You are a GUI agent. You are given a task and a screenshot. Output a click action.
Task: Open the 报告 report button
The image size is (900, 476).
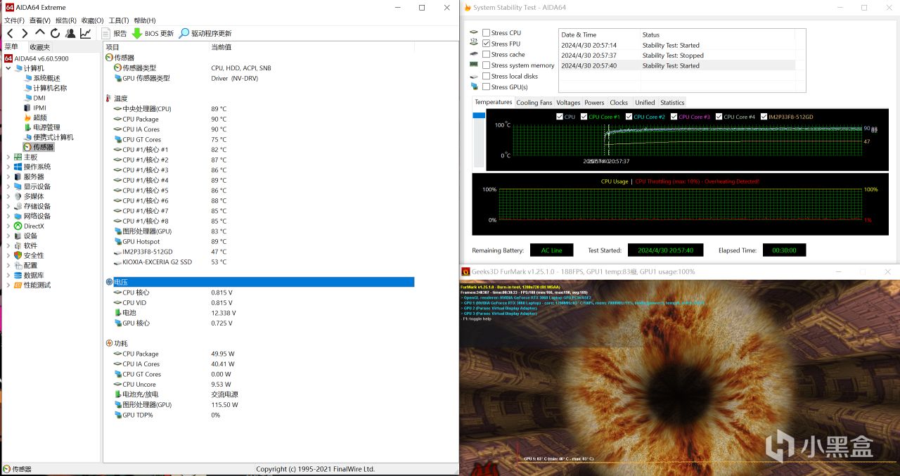click(115, 33)
